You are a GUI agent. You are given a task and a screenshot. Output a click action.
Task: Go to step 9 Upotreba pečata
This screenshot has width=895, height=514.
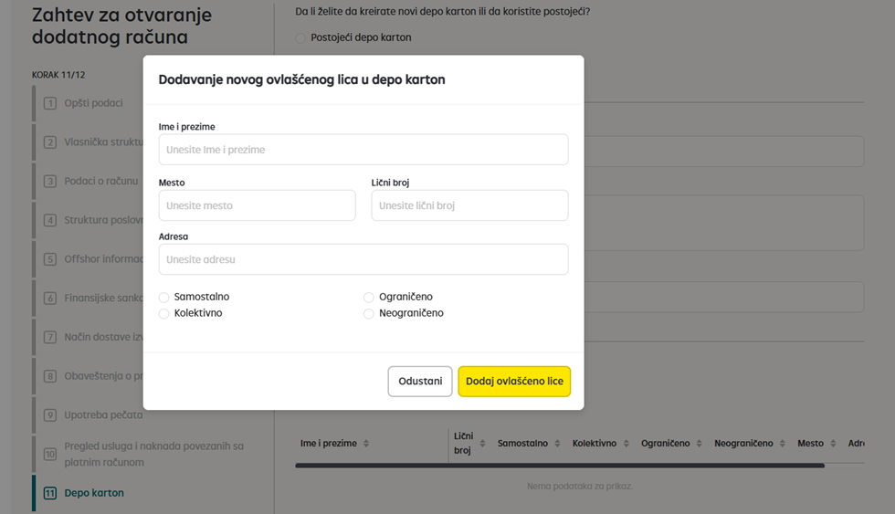pos(103,414)
